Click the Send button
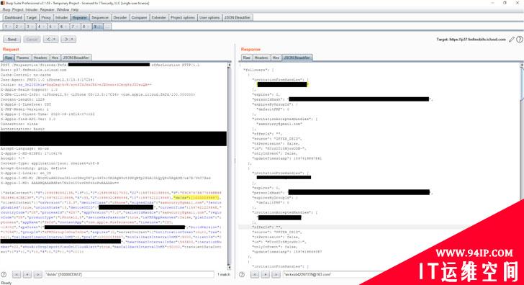Viewport: 524px width, 285px height. (x=12, y=40)
